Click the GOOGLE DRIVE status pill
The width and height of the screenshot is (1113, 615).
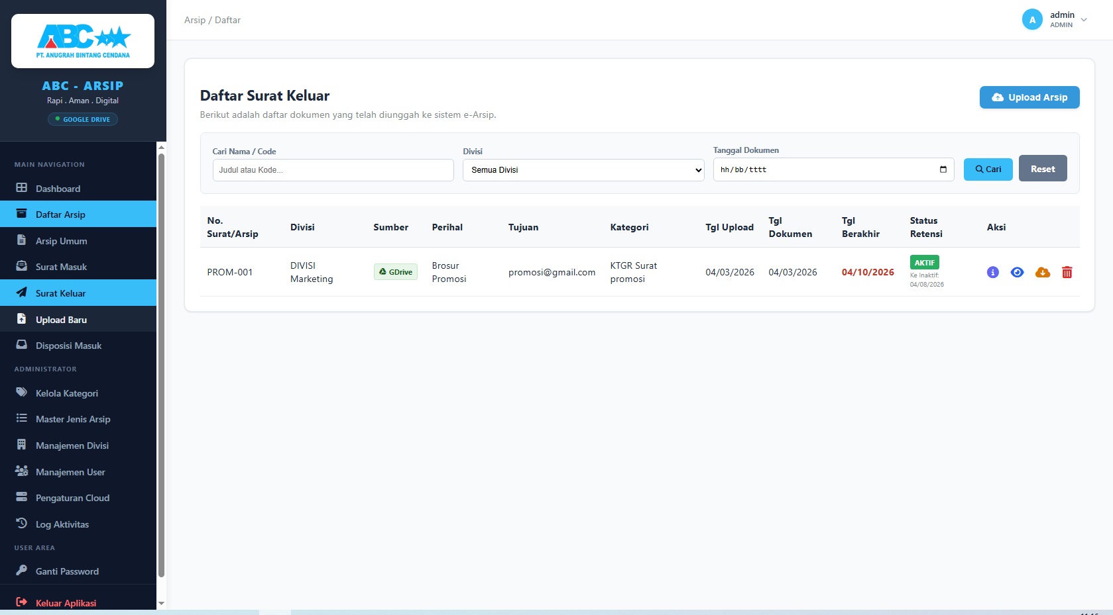(x=83, y=119)
